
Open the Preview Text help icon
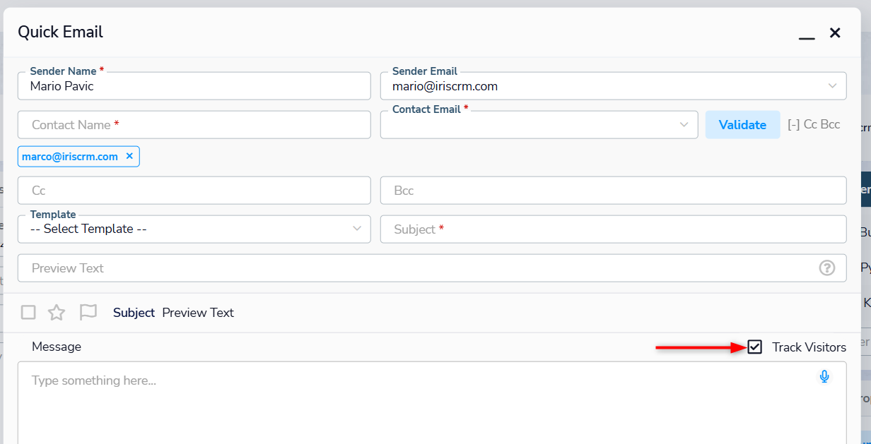pos(826,268)
